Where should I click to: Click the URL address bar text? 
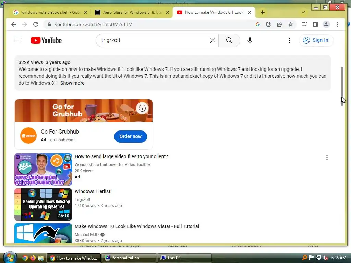[x=94, y=24]
